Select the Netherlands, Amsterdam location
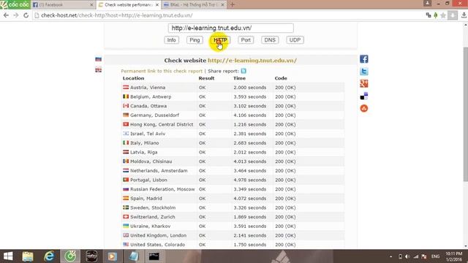The width and height of the screenshot is (468, 263). coord(159,170)
